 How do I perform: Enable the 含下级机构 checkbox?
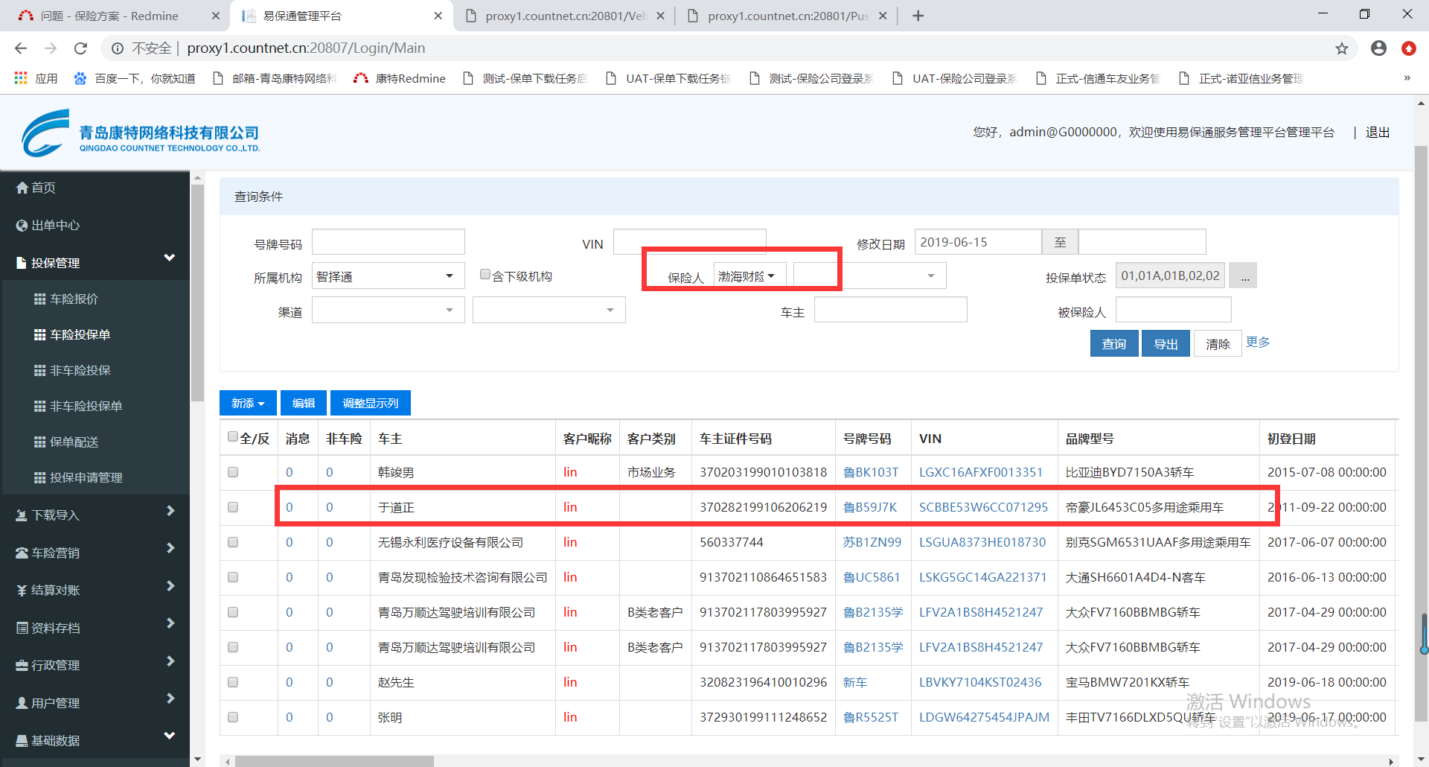point(485,275)
